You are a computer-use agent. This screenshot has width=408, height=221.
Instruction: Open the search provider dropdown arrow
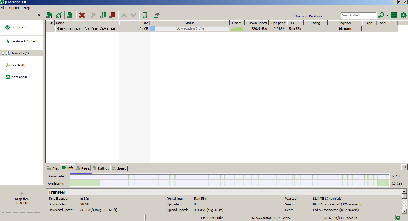pos(388,15)
